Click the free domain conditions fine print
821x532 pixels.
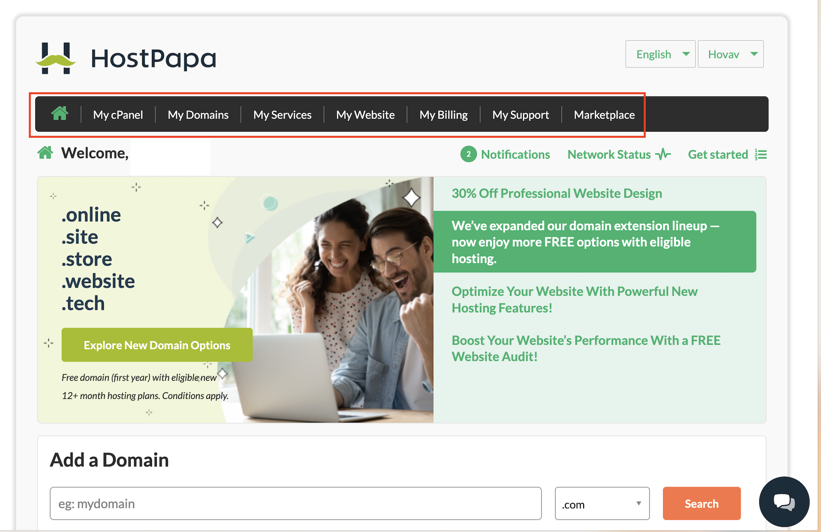point(145,387)
